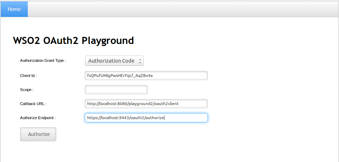Click the Authorize Endpoint label
The width and height of the screenshot is (339, 162).
[x=38, y=118]
